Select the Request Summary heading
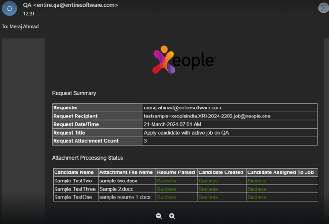Image resolution: width=329 pixels, height=224 pixels. tap(74, 93)
